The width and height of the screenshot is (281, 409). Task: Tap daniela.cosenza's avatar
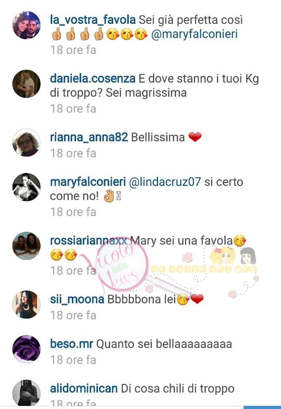(26, 84)
